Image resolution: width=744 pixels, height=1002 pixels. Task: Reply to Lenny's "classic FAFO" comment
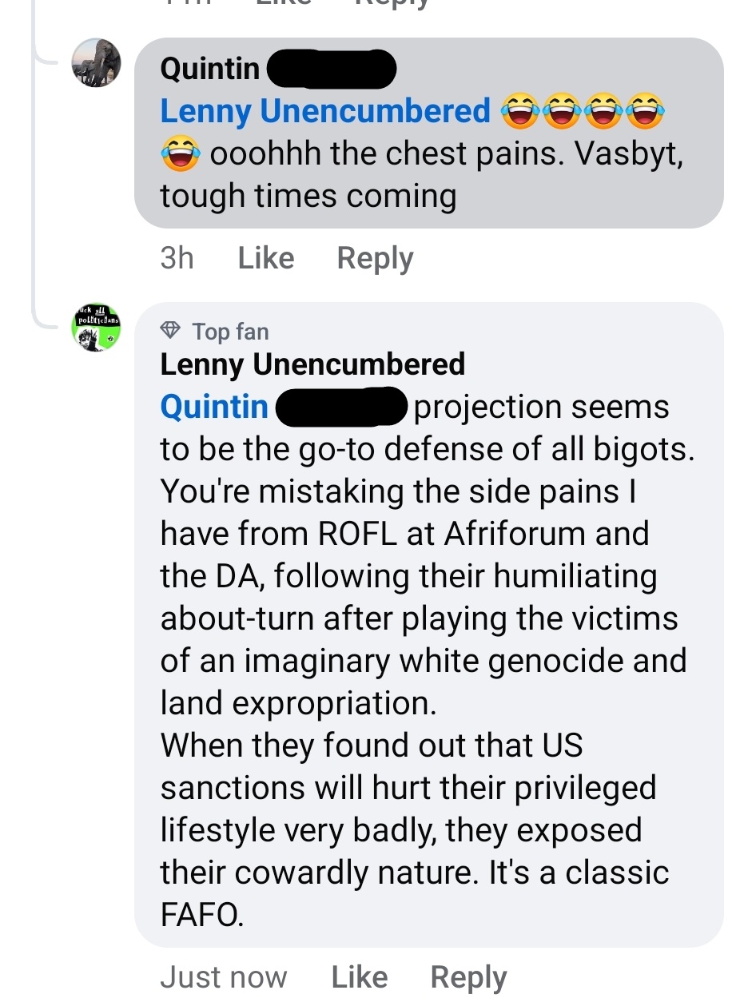pyautogui.click(x=468, y=977)
